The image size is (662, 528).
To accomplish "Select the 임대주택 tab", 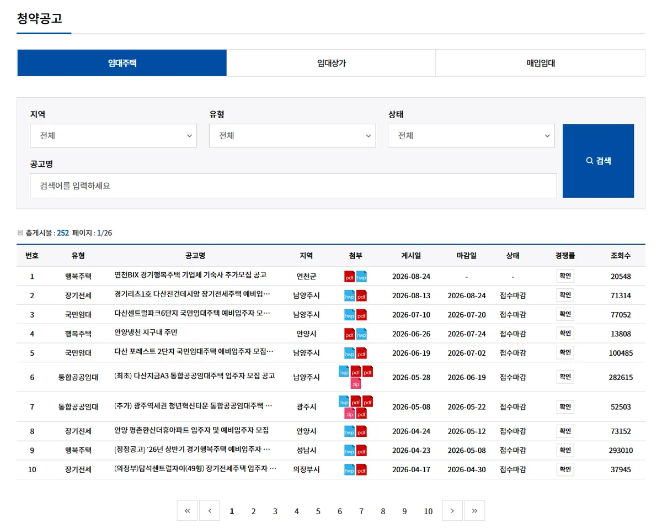I will pyautogui.click(x=122, y=63).
